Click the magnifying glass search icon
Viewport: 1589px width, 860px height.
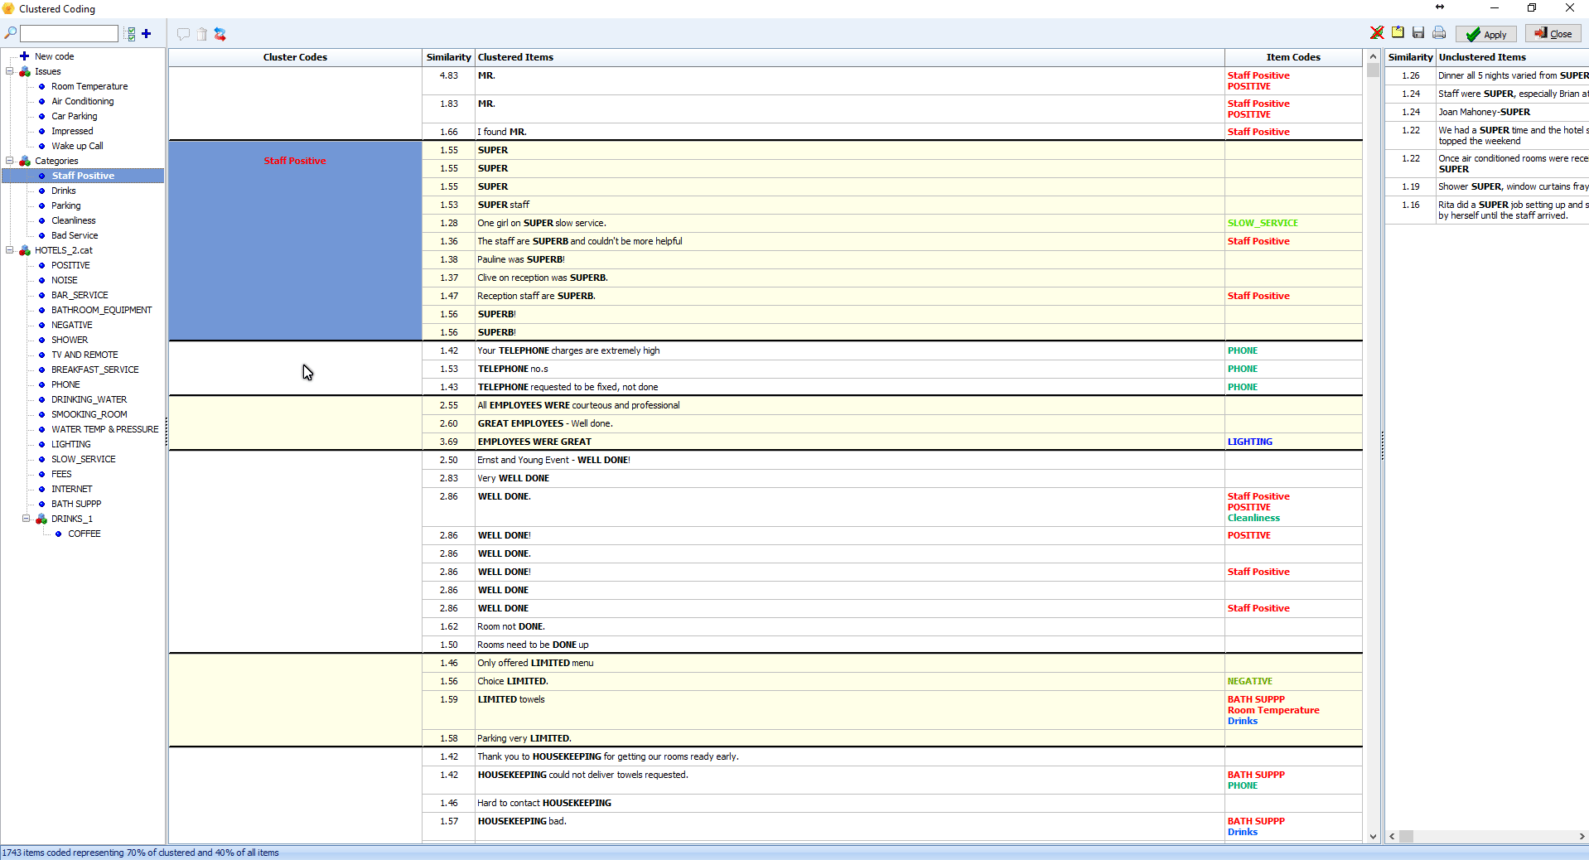[x=10, y=33]
